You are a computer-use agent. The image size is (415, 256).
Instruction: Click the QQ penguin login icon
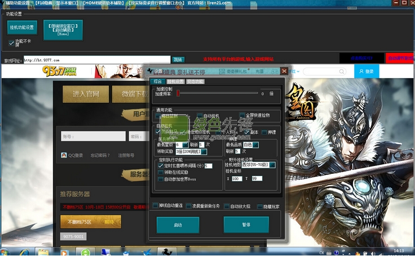pyautogui.click(x=64, y=155)
